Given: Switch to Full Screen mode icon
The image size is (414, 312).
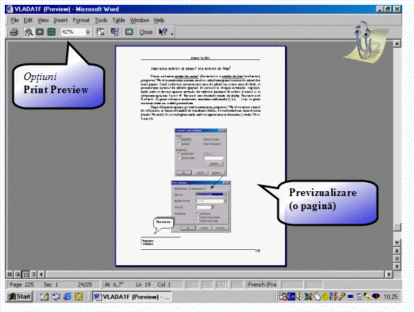Looking at the screenshot, I should [x=129, y=32].
